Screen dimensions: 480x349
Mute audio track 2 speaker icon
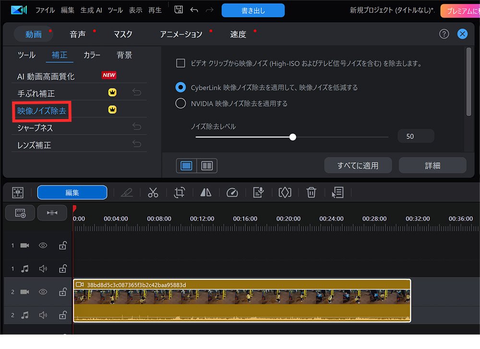point(43,315)
